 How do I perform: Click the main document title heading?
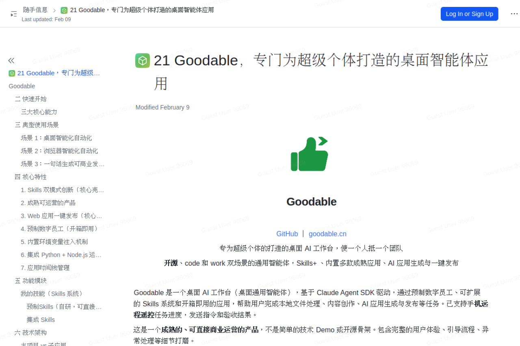321,72
